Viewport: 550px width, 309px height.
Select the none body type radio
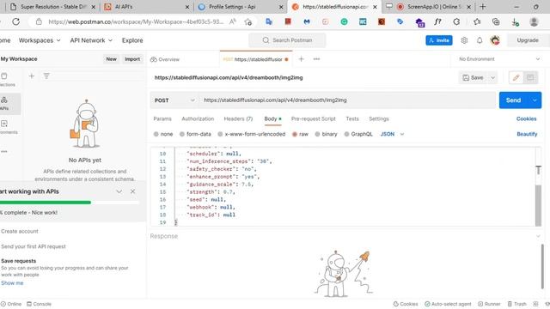pyautogui.click(x=156, y=134)
